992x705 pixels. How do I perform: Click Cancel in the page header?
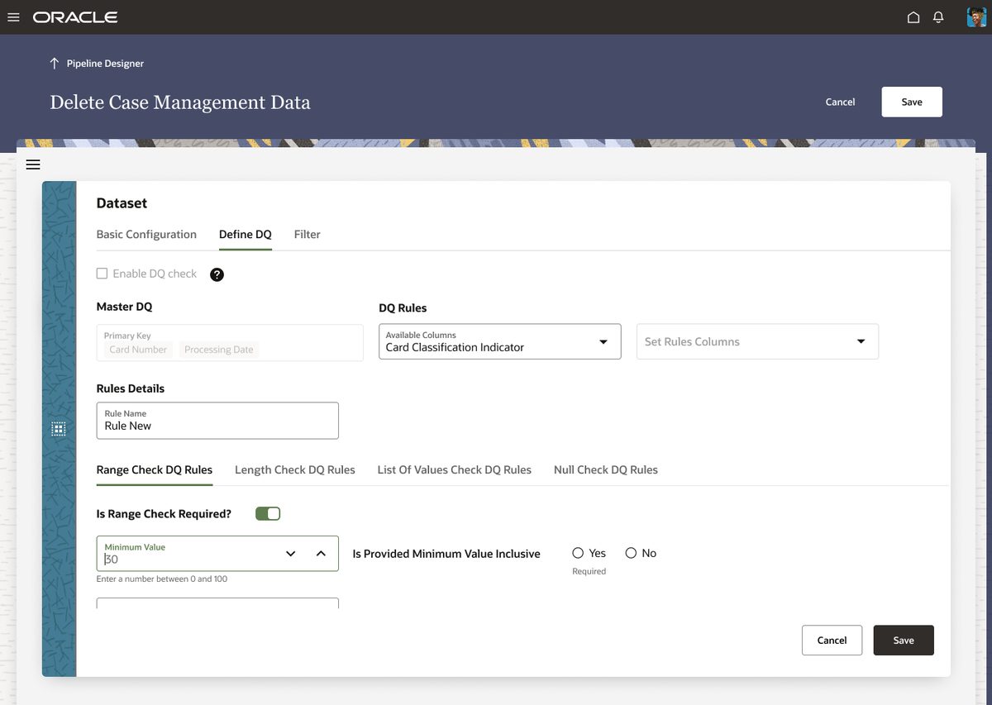[x=840, y=102]
